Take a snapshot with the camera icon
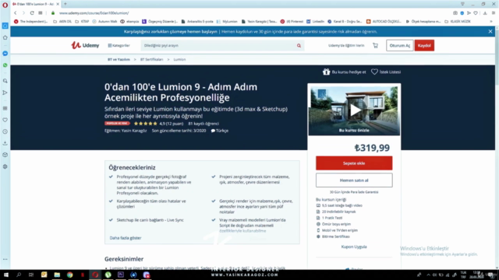This screenshot has height=280, width=499. [455, 13]
